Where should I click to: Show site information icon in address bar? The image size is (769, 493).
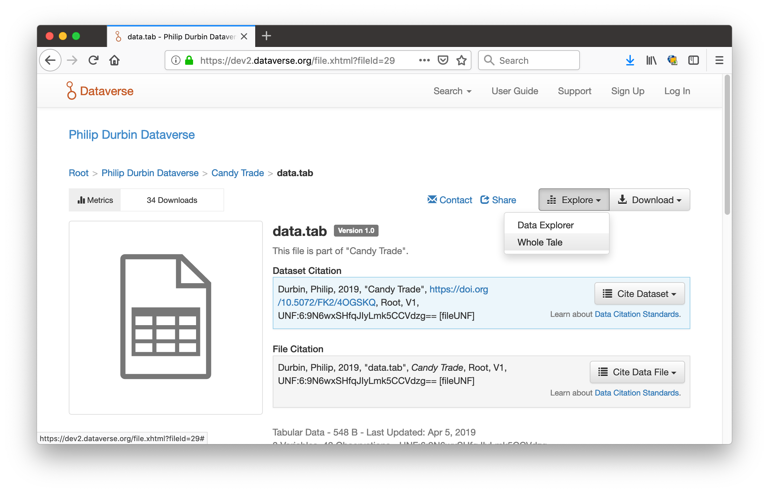click(x=176, y=60)
